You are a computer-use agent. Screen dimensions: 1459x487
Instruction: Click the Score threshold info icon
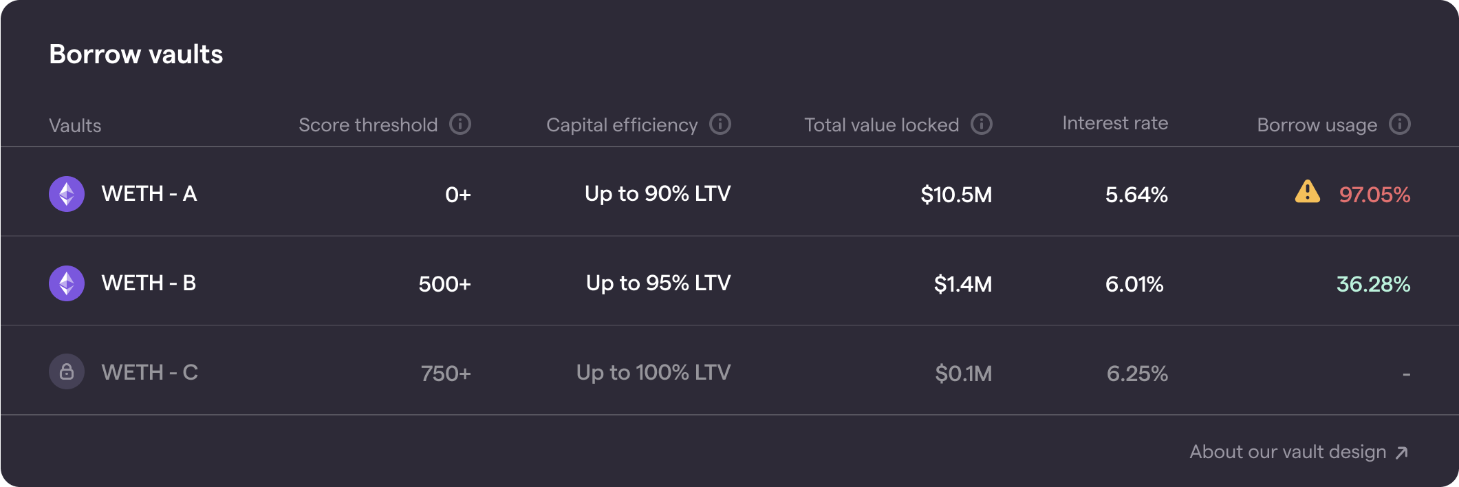coord(462,125)
